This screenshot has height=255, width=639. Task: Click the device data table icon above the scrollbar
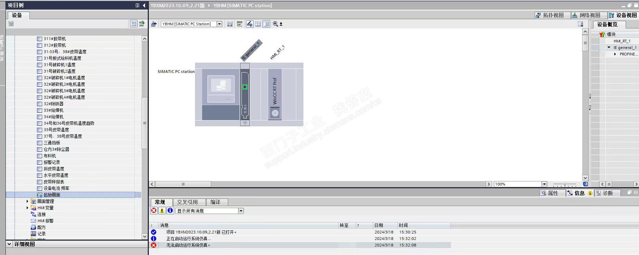tap(581, 24)
